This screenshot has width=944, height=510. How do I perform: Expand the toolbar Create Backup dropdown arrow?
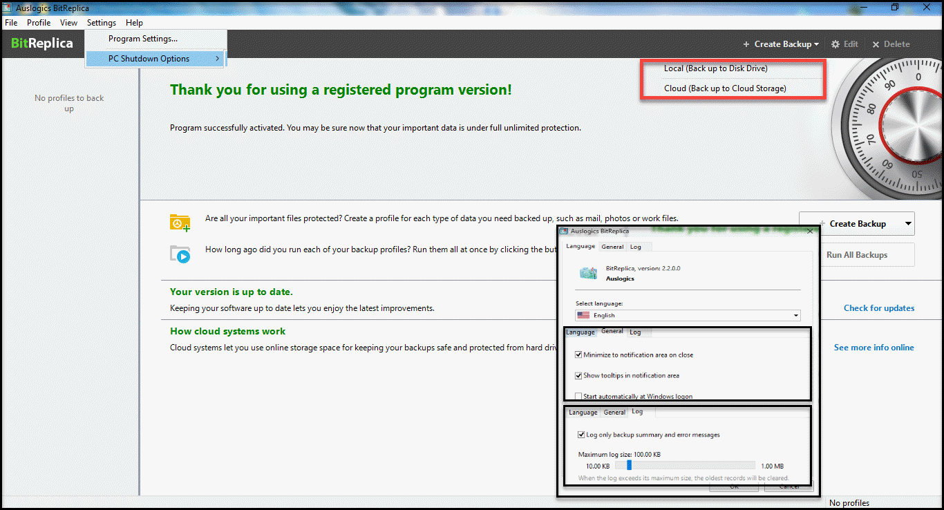point(816,44)
